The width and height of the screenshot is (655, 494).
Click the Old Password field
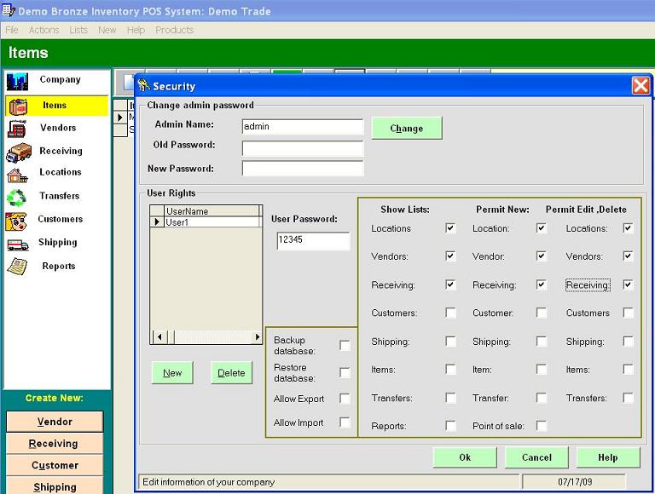point(303,148)
